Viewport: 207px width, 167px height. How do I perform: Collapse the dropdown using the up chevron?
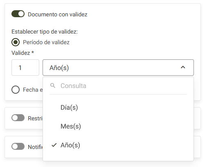(183, 67)
